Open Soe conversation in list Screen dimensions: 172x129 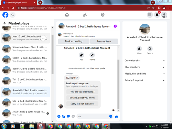[25, 103]
